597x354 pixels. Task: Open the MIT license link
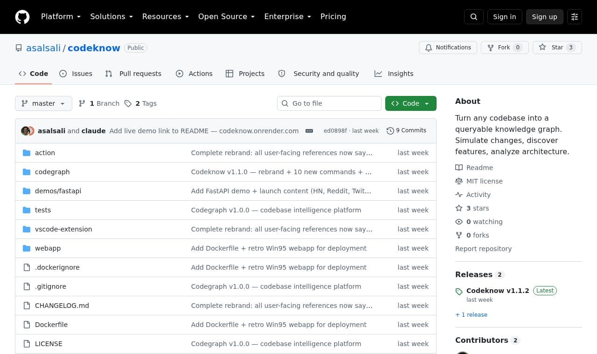click(x=485, y=181)
